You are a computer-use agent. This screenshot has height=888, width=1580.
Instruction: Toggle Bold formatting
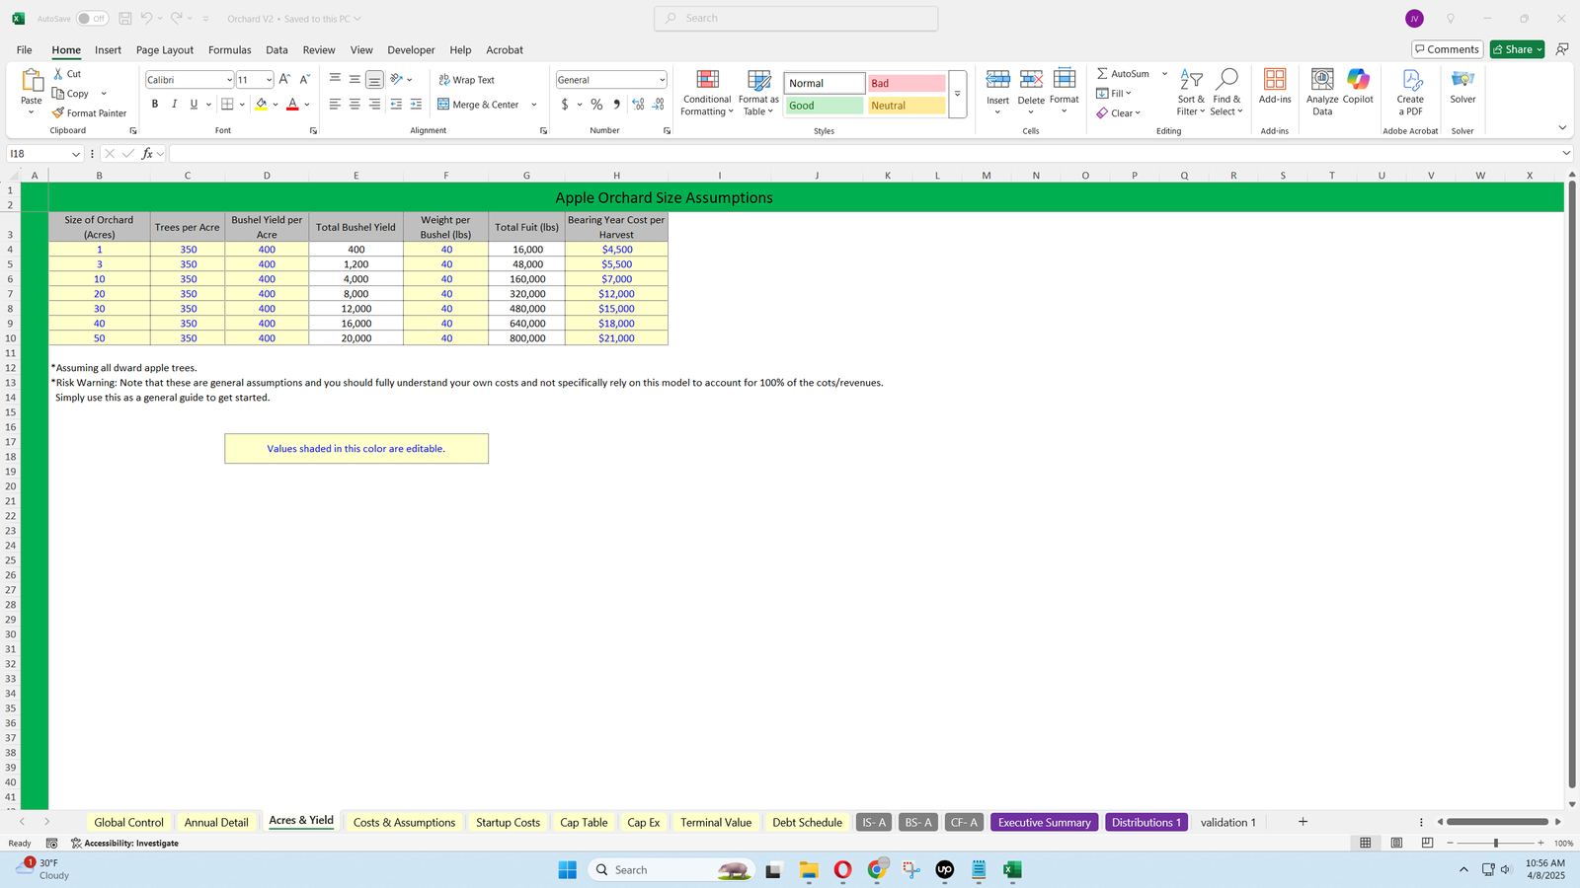pos(155,105)
